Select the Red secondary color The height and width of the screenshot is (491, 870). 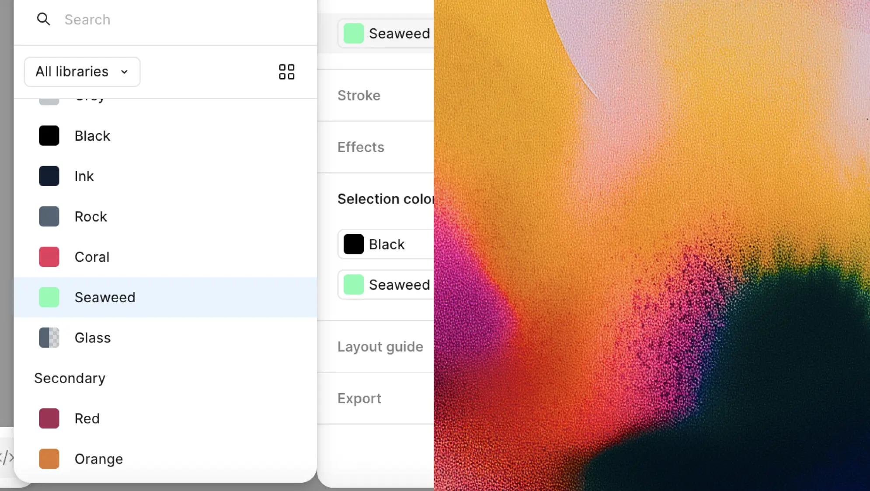coord(165,418)
